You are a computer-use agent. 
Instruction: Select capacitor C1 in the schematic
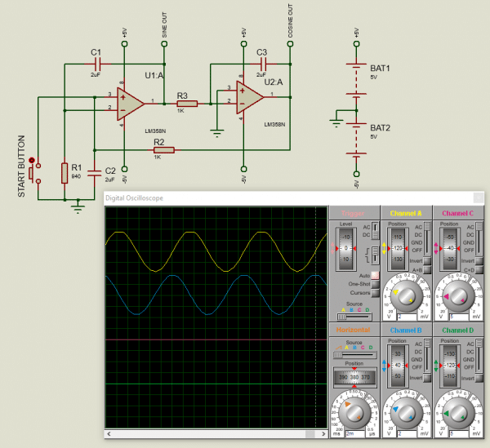click(x=98, y=64)
